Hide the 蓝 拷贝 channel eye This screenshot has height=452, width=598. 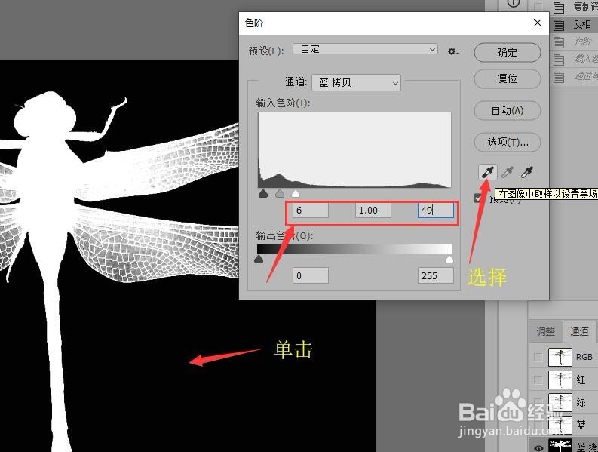coord(538,447)
